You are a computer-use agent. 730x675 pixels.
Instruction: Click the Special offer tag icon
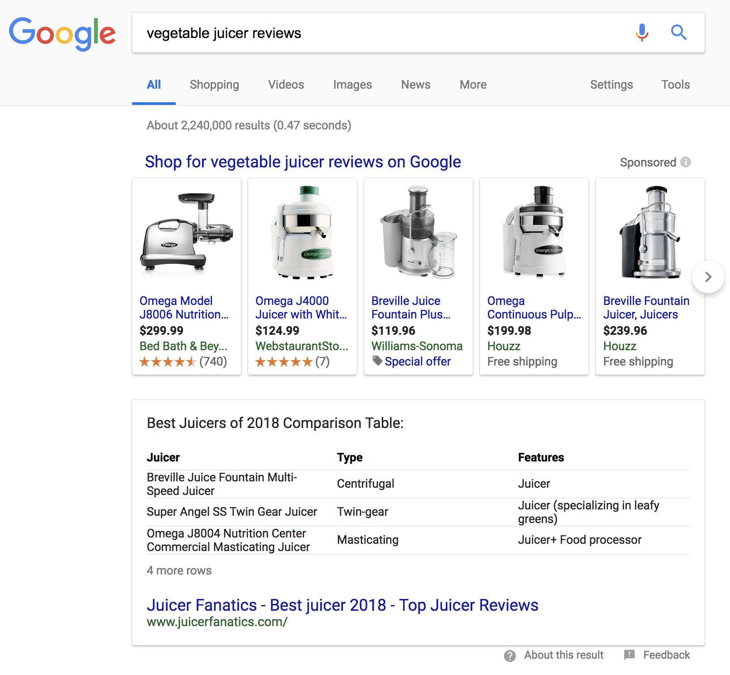point(377,361)
